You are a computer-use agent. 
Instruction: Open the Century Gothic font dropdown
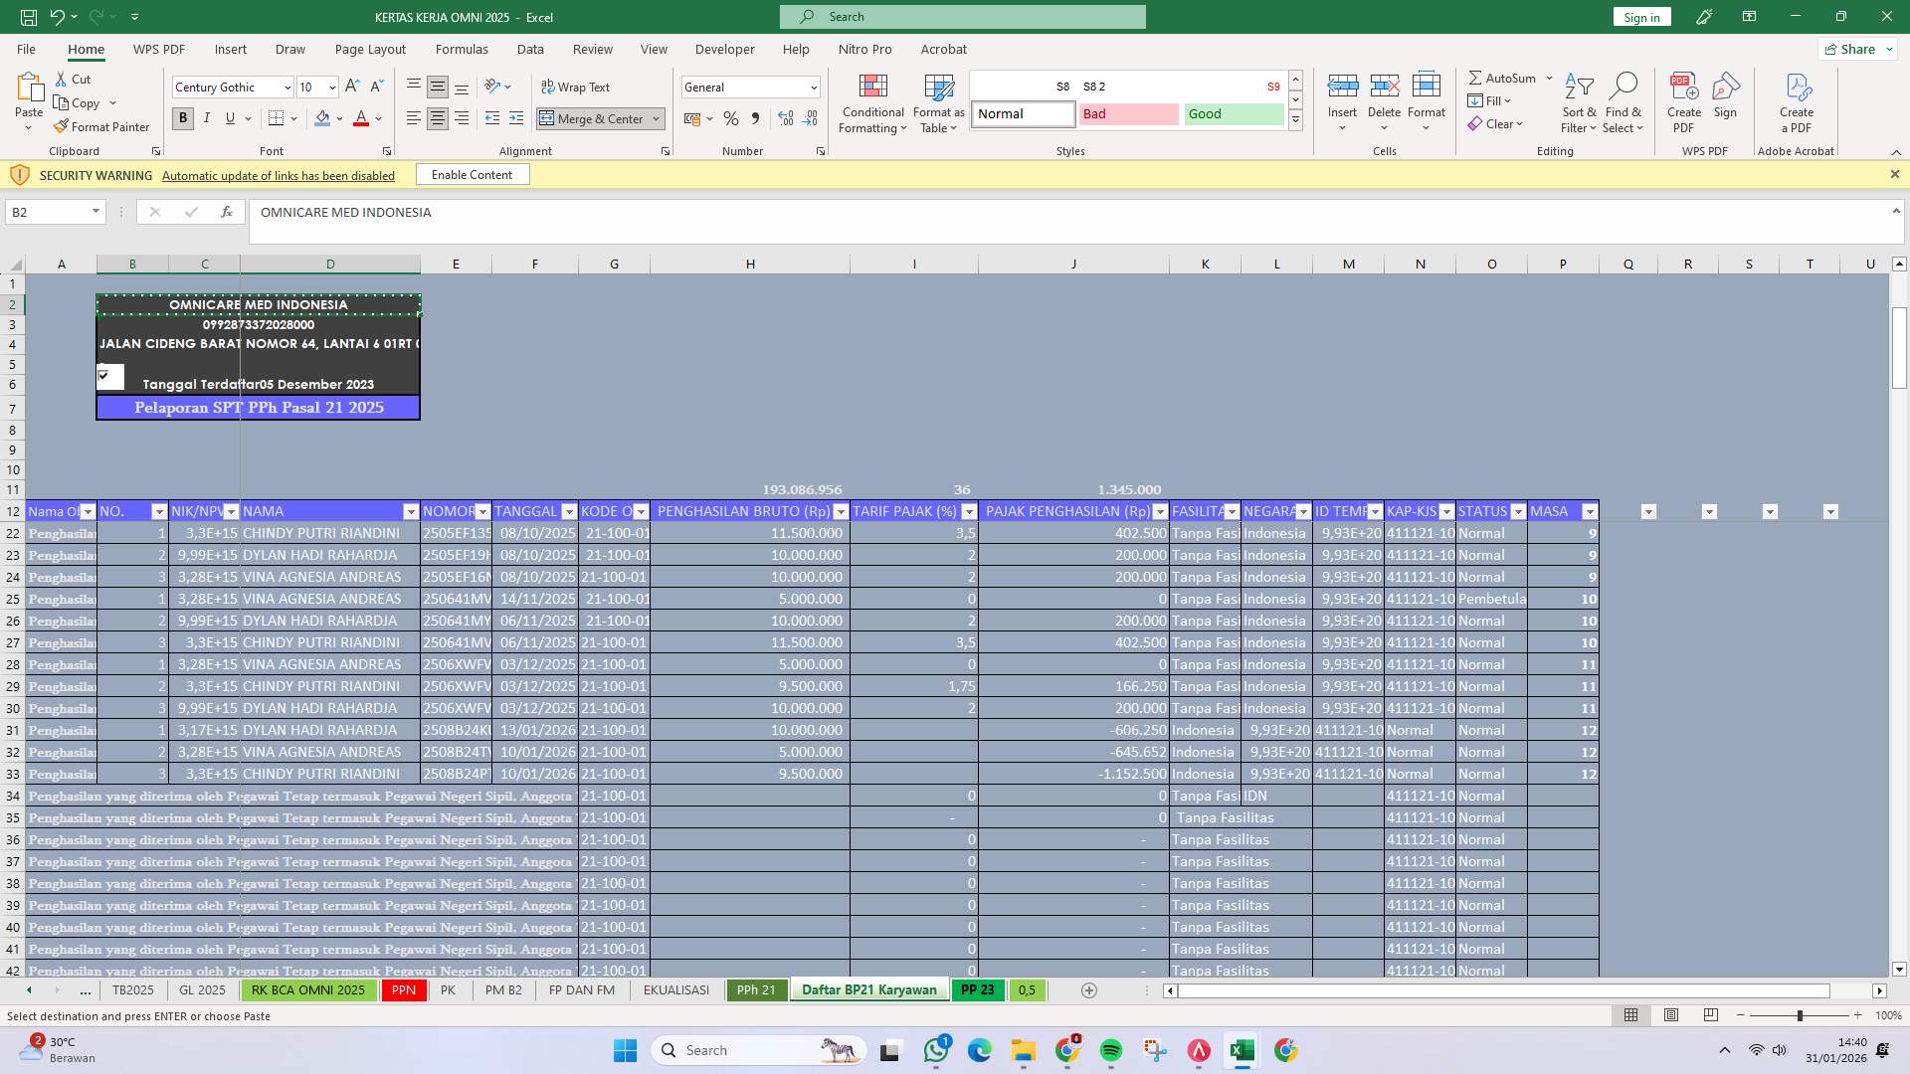coord(288,87)
